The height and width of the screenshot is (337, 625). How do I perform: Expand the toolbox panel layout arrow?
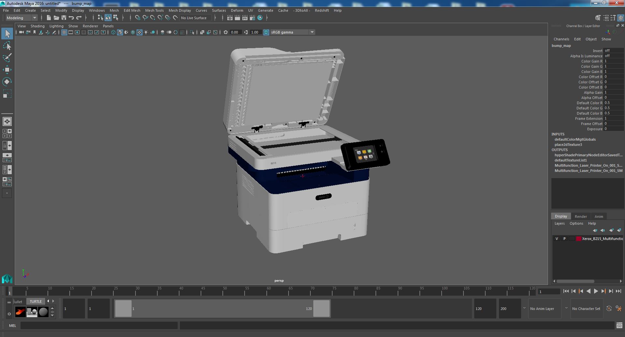[7, 193]
